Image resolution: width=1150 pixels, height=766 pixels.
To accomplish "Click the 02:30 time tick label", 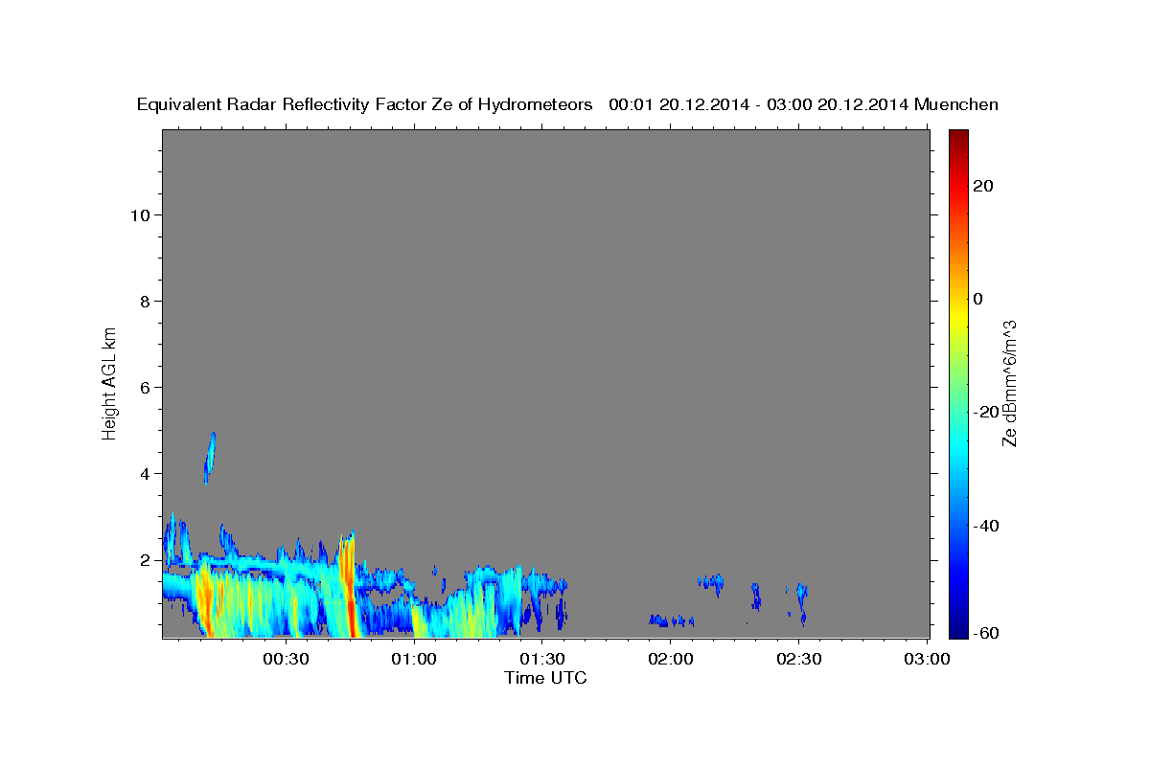I will (798, 659).
